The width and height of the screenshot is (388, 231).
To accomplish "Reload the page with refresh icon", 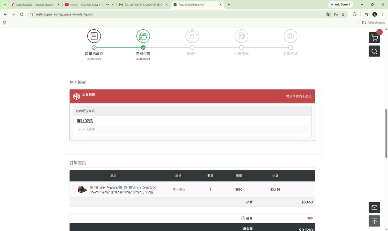I will 22,14.
